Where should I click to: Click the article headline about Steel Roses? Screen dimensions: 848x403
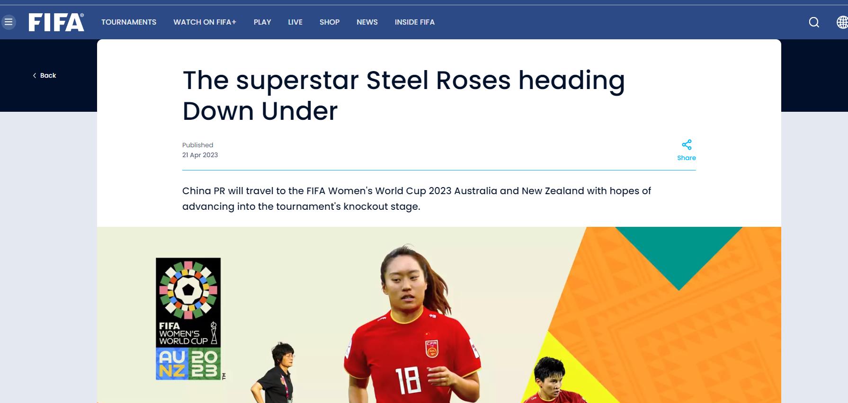(x=403, y=95)
